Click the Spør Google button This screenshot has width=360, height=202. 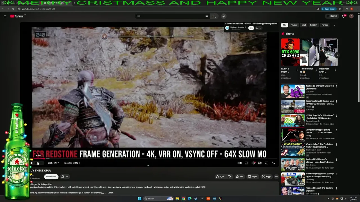(x=329, y=9)
